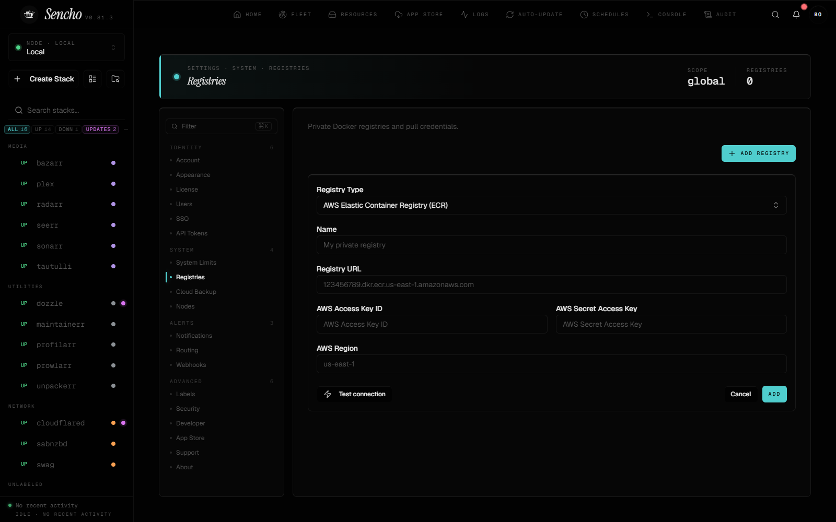This screenshot has width=836, height=522.
Task: Click the Create Stack button
Action: click(x=44, y=79)
